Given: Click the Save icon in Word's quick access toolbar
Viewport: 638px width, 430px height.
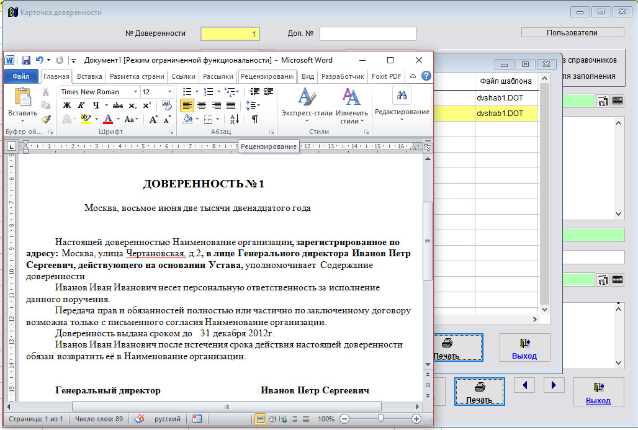Looking at the screenshot, I should click(26, 60).
